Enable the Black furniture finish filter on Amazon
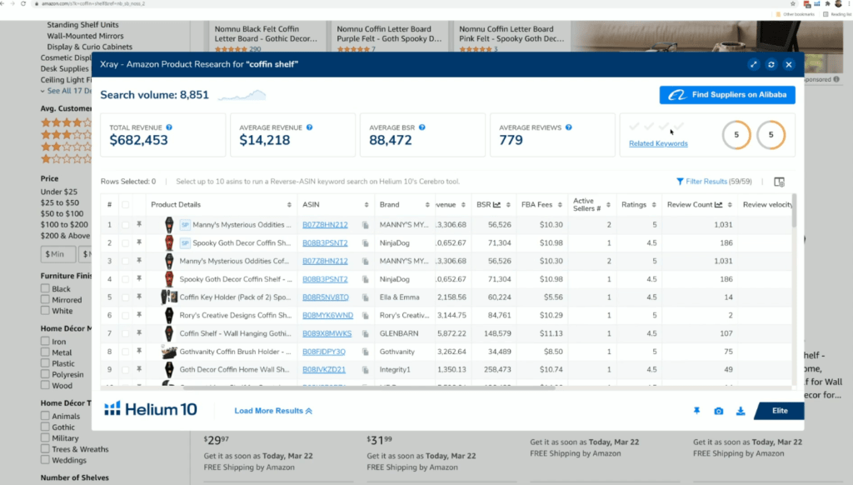Screen dimensions: 853x485 [x=45, y=288]
